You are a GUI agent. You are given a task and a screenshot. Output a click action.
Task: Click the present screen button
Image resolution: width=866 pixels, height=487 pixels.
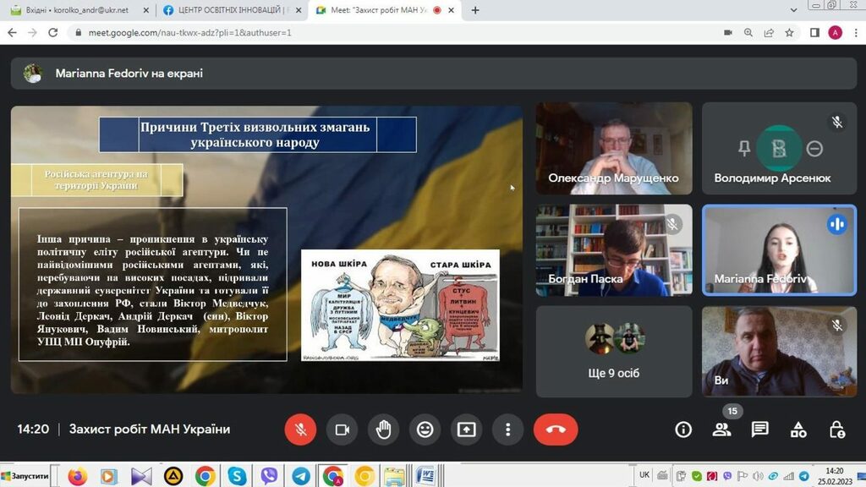466,430
